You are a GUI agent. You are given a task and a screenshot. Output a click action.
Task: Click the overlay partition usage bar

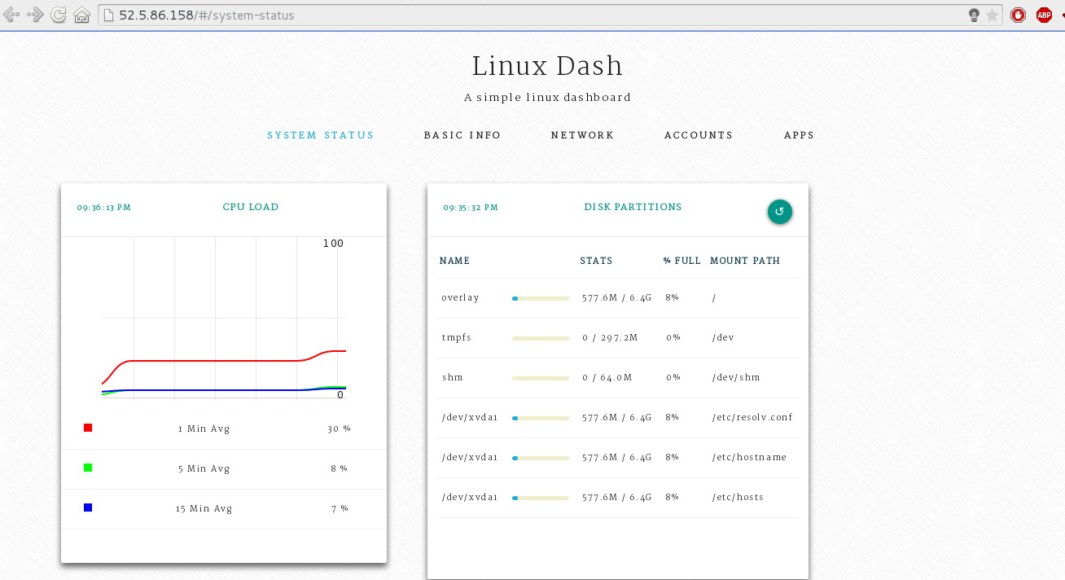tap(540, 298)
